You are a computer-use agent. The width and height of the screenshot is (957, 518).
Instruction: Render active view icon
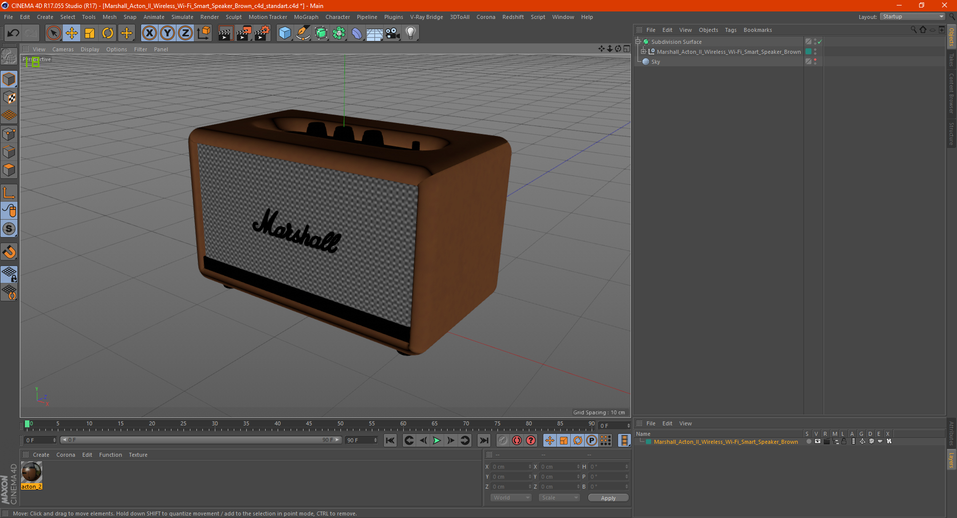click(x=225, y=33)
